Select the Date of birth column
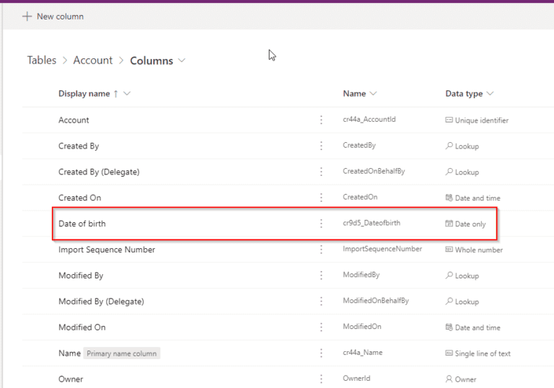 tap(82, 224)
